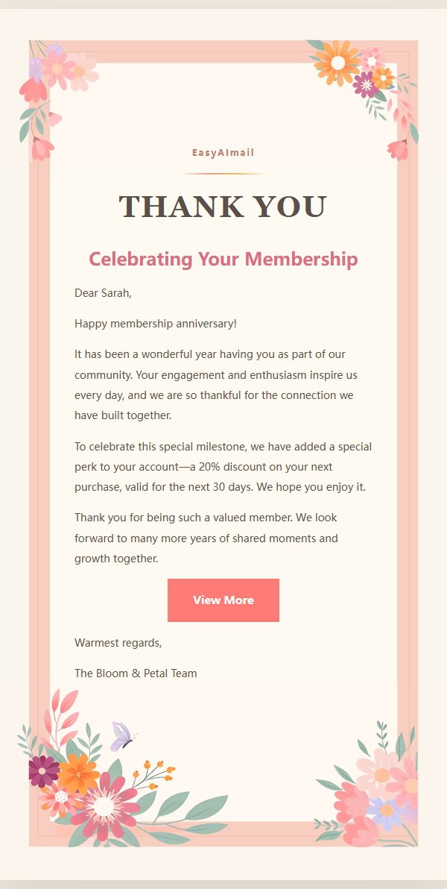Click the Dear Sarah greeting

point(103,293)
